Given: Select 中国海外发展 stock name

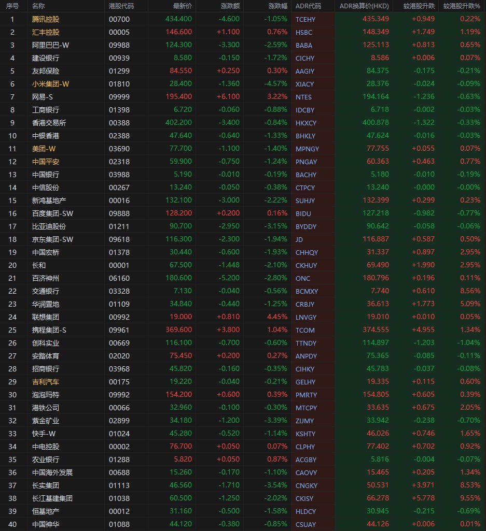Looking at the screenshot, I should click(52, 472).
